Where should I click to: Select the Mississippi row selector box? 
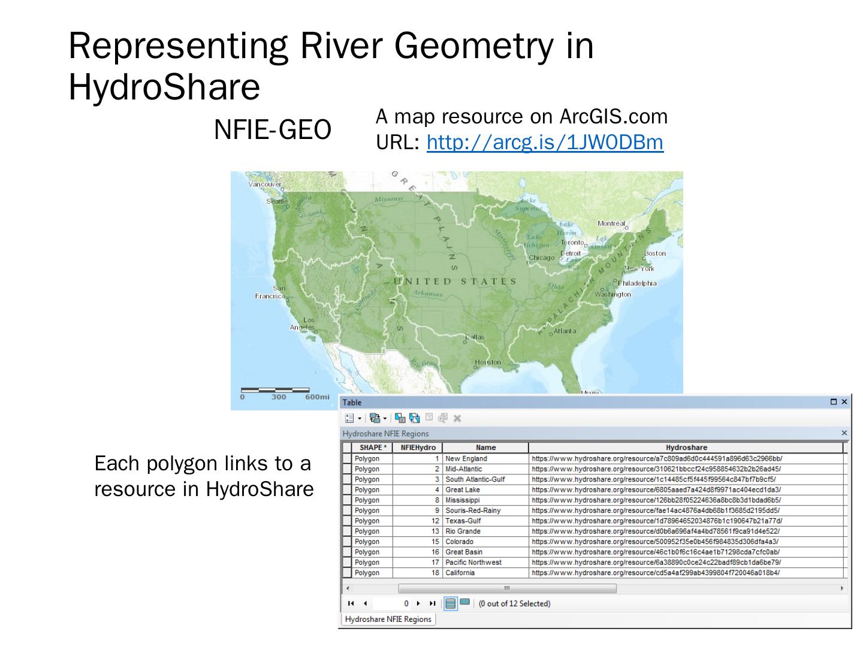tap(348, 500)
